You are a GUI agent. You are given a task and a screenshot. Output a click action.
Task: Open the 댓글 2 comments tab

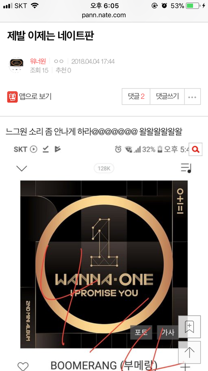[136, 96]
